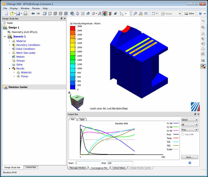Image resolution: width=208 pixels, height=177 pixels.
Task: Open the Global dropdown
Action: coord(190,120)
